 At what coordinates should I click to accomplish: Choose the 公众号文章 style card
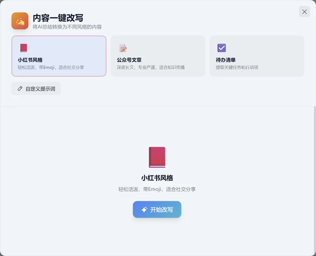[x=158, y=56]
